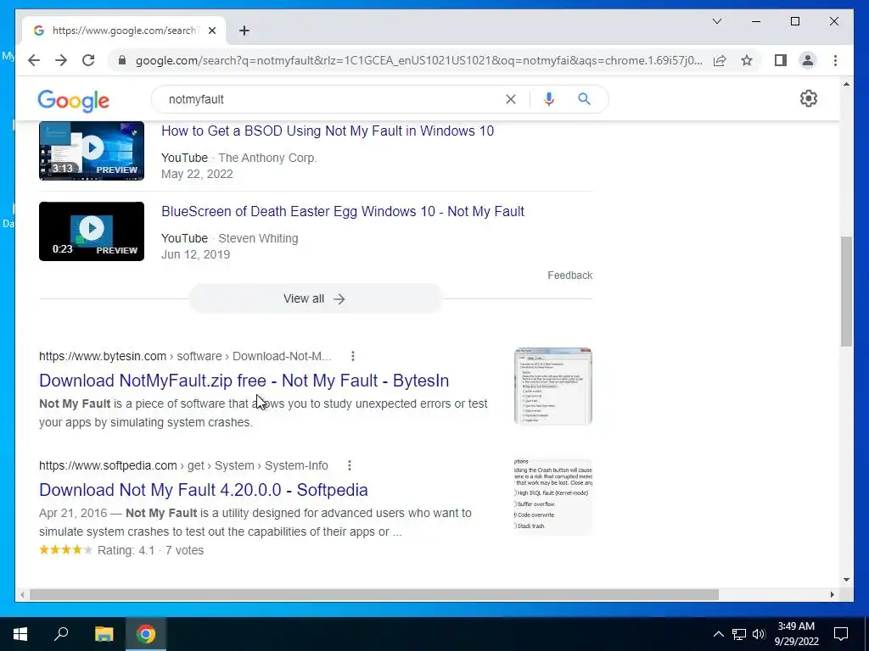Screen dimensions: 869x651
Task: Click the horizontal scrollbar thumb
Action: click(374, 594)
